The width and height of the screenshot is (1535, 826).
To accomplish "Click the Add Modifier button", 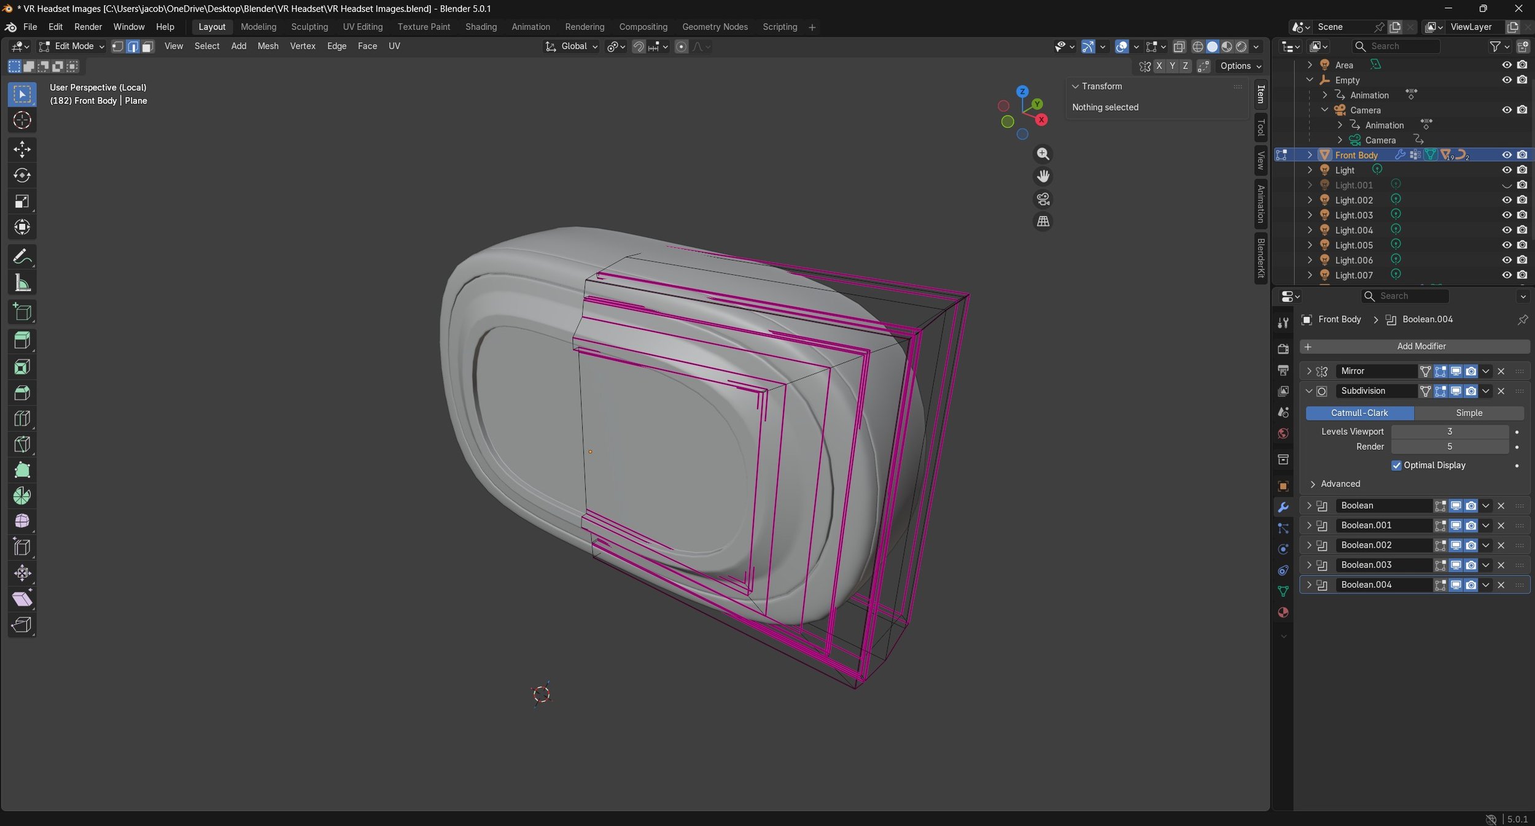I will (x=1414, y=346).
